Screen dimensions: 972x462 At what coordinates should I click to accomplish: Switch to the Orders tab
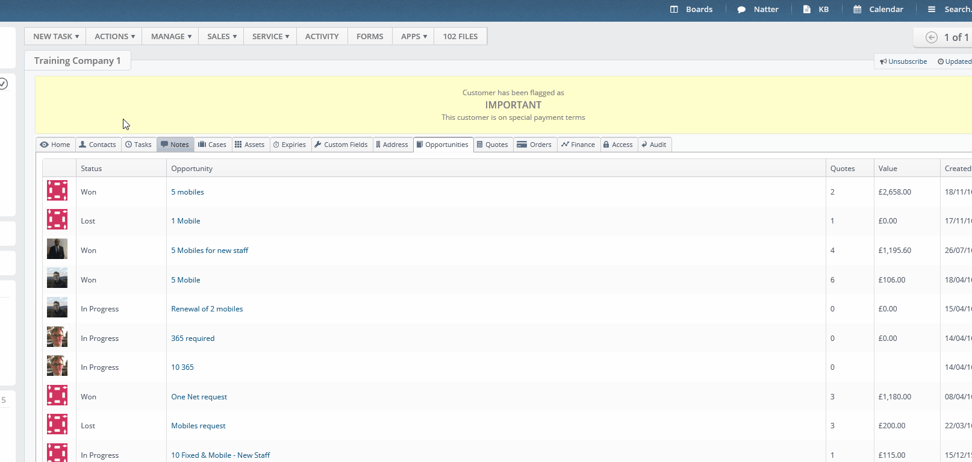pos(535,145)
